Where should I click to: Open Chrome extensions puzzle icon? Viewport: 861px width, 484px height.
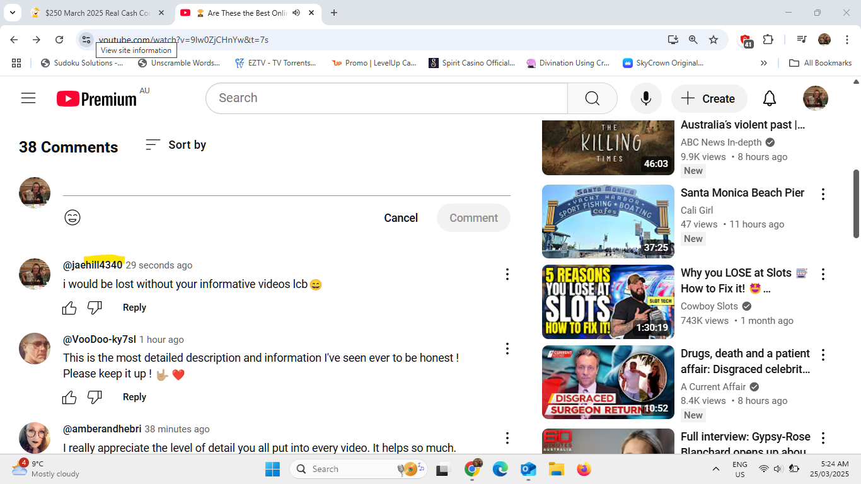point(768,40)
